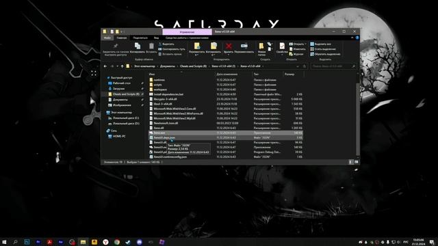Screen dimensions: 438x246
Task: Switch to the View (Вид) tab
Action: pyautogui.click(x=156, y=38)
